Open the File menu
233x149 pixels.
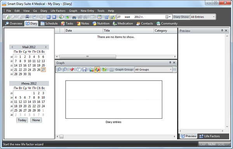pyautogui.click(x=9, y=11)
